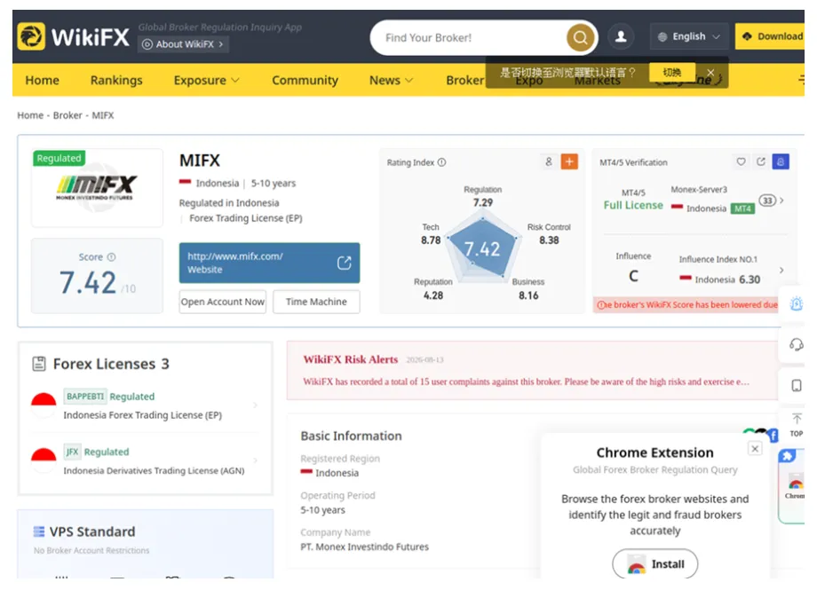Click the 7.42 score value
Image resolution: width=817 pixels, height=590 pixels.
tap(88, 283)
